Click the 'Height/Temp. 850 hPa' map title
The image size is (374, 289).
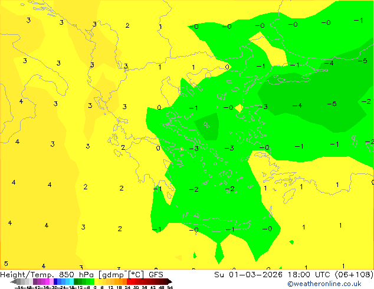click(47, 275)
